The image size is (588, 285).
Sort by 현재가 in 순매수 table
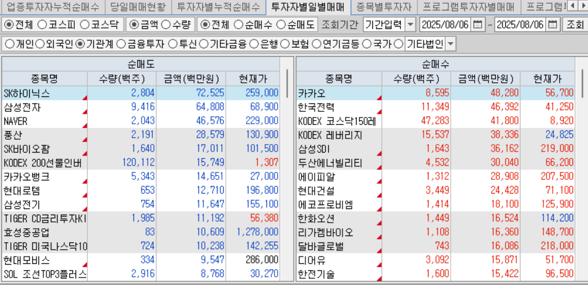(547, 79)
